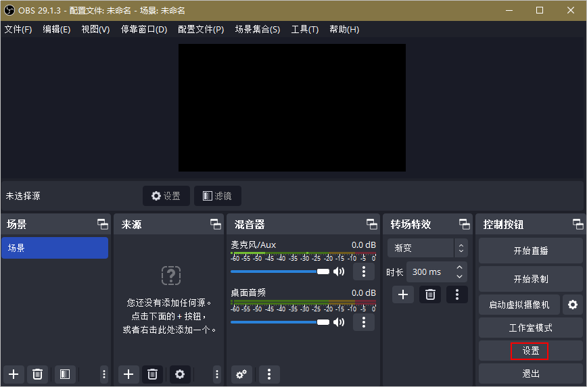
Task: Add a transition with plus icon
Action: (403, 294)
